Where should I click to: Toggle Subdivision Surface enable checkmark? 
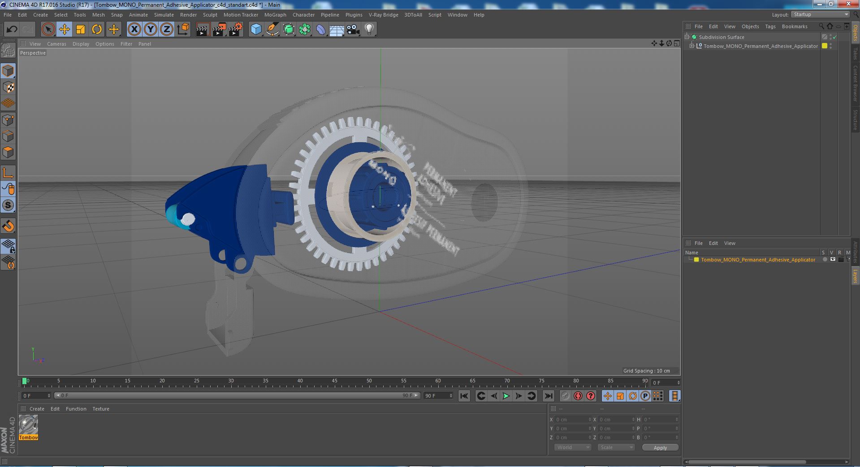(834, 37)
